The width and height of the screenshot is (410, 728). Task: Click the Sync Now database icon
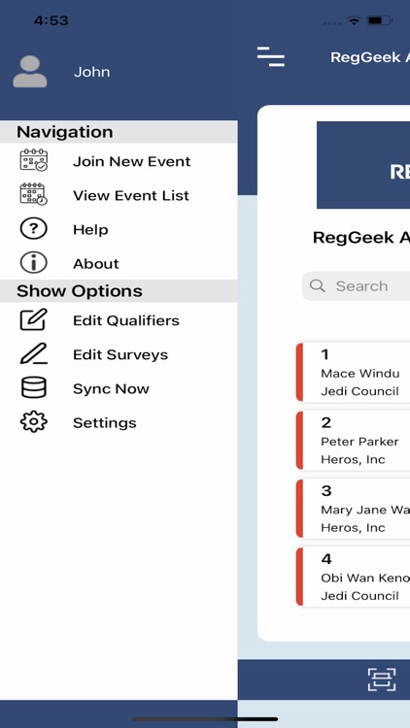tap(33, 387)
